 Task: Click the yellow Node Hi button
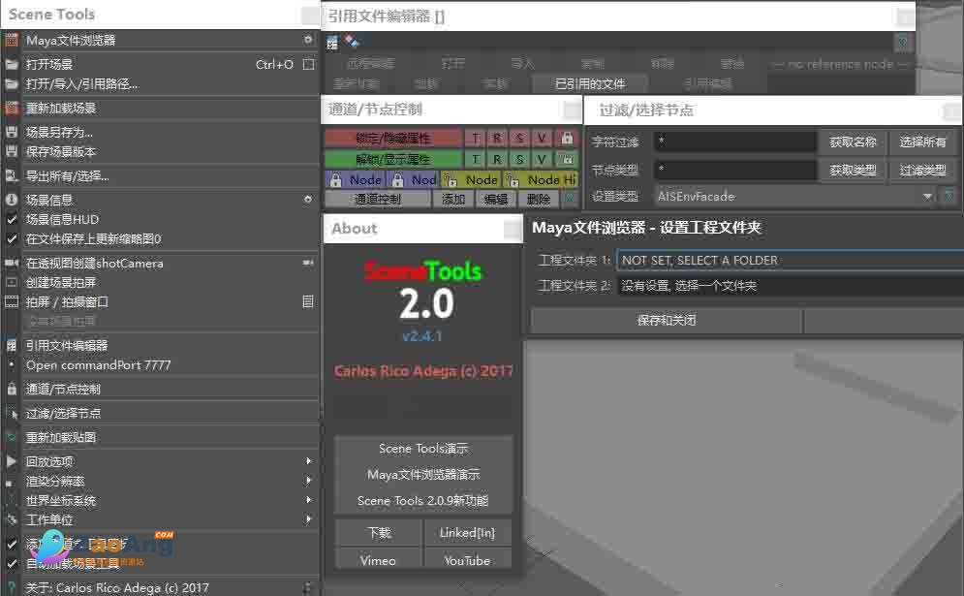[542, 179]
